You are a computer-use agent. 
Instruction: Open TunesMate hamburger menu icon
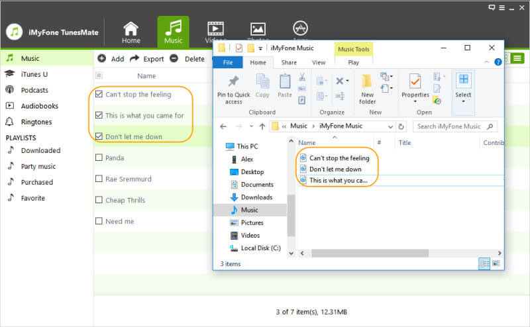point(502,8)
